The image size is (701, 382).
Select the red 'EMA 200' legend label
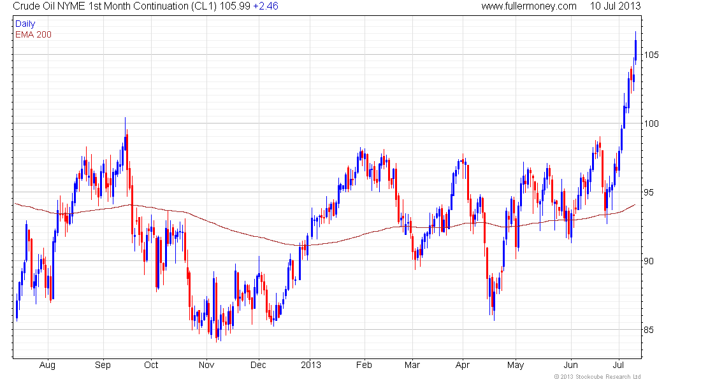[33, 34]
